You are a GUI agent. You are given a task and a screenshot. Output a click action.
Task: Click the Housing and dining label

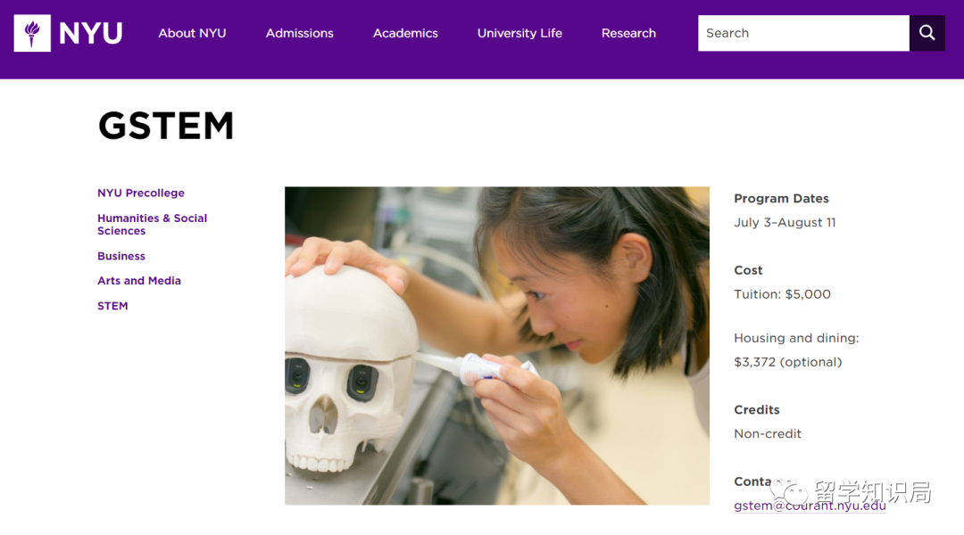coord(796,338)
